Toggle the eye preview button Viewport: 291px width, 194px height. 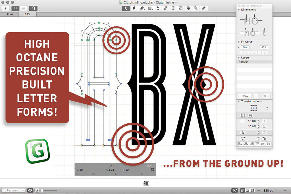point(30,190)
